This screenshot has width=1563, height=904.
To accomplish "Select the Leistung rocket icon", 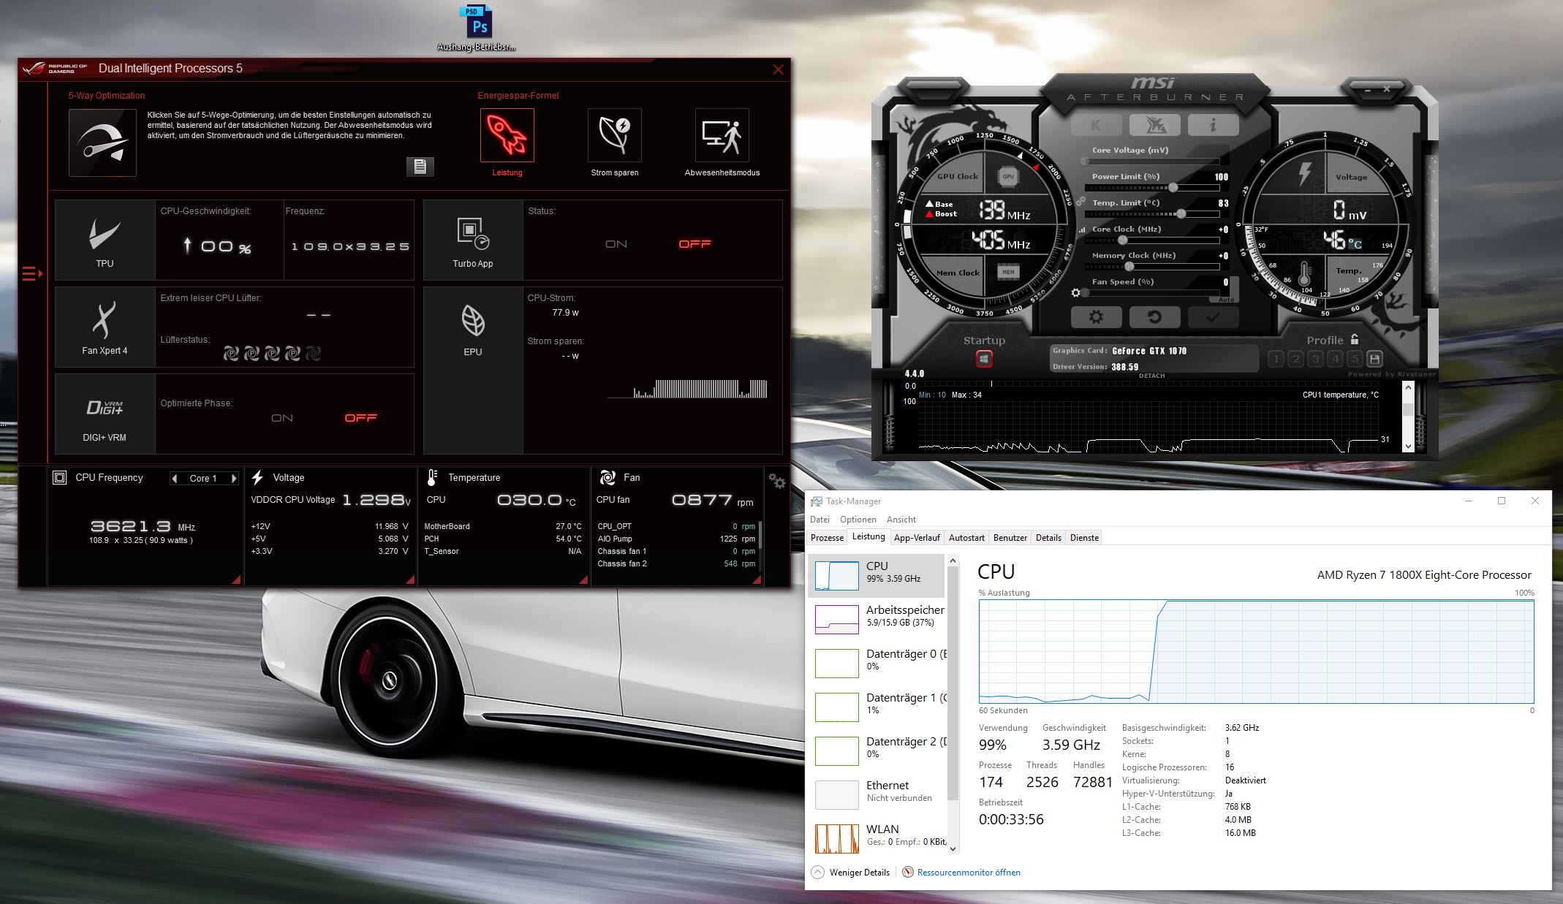I will pos(507,135).
